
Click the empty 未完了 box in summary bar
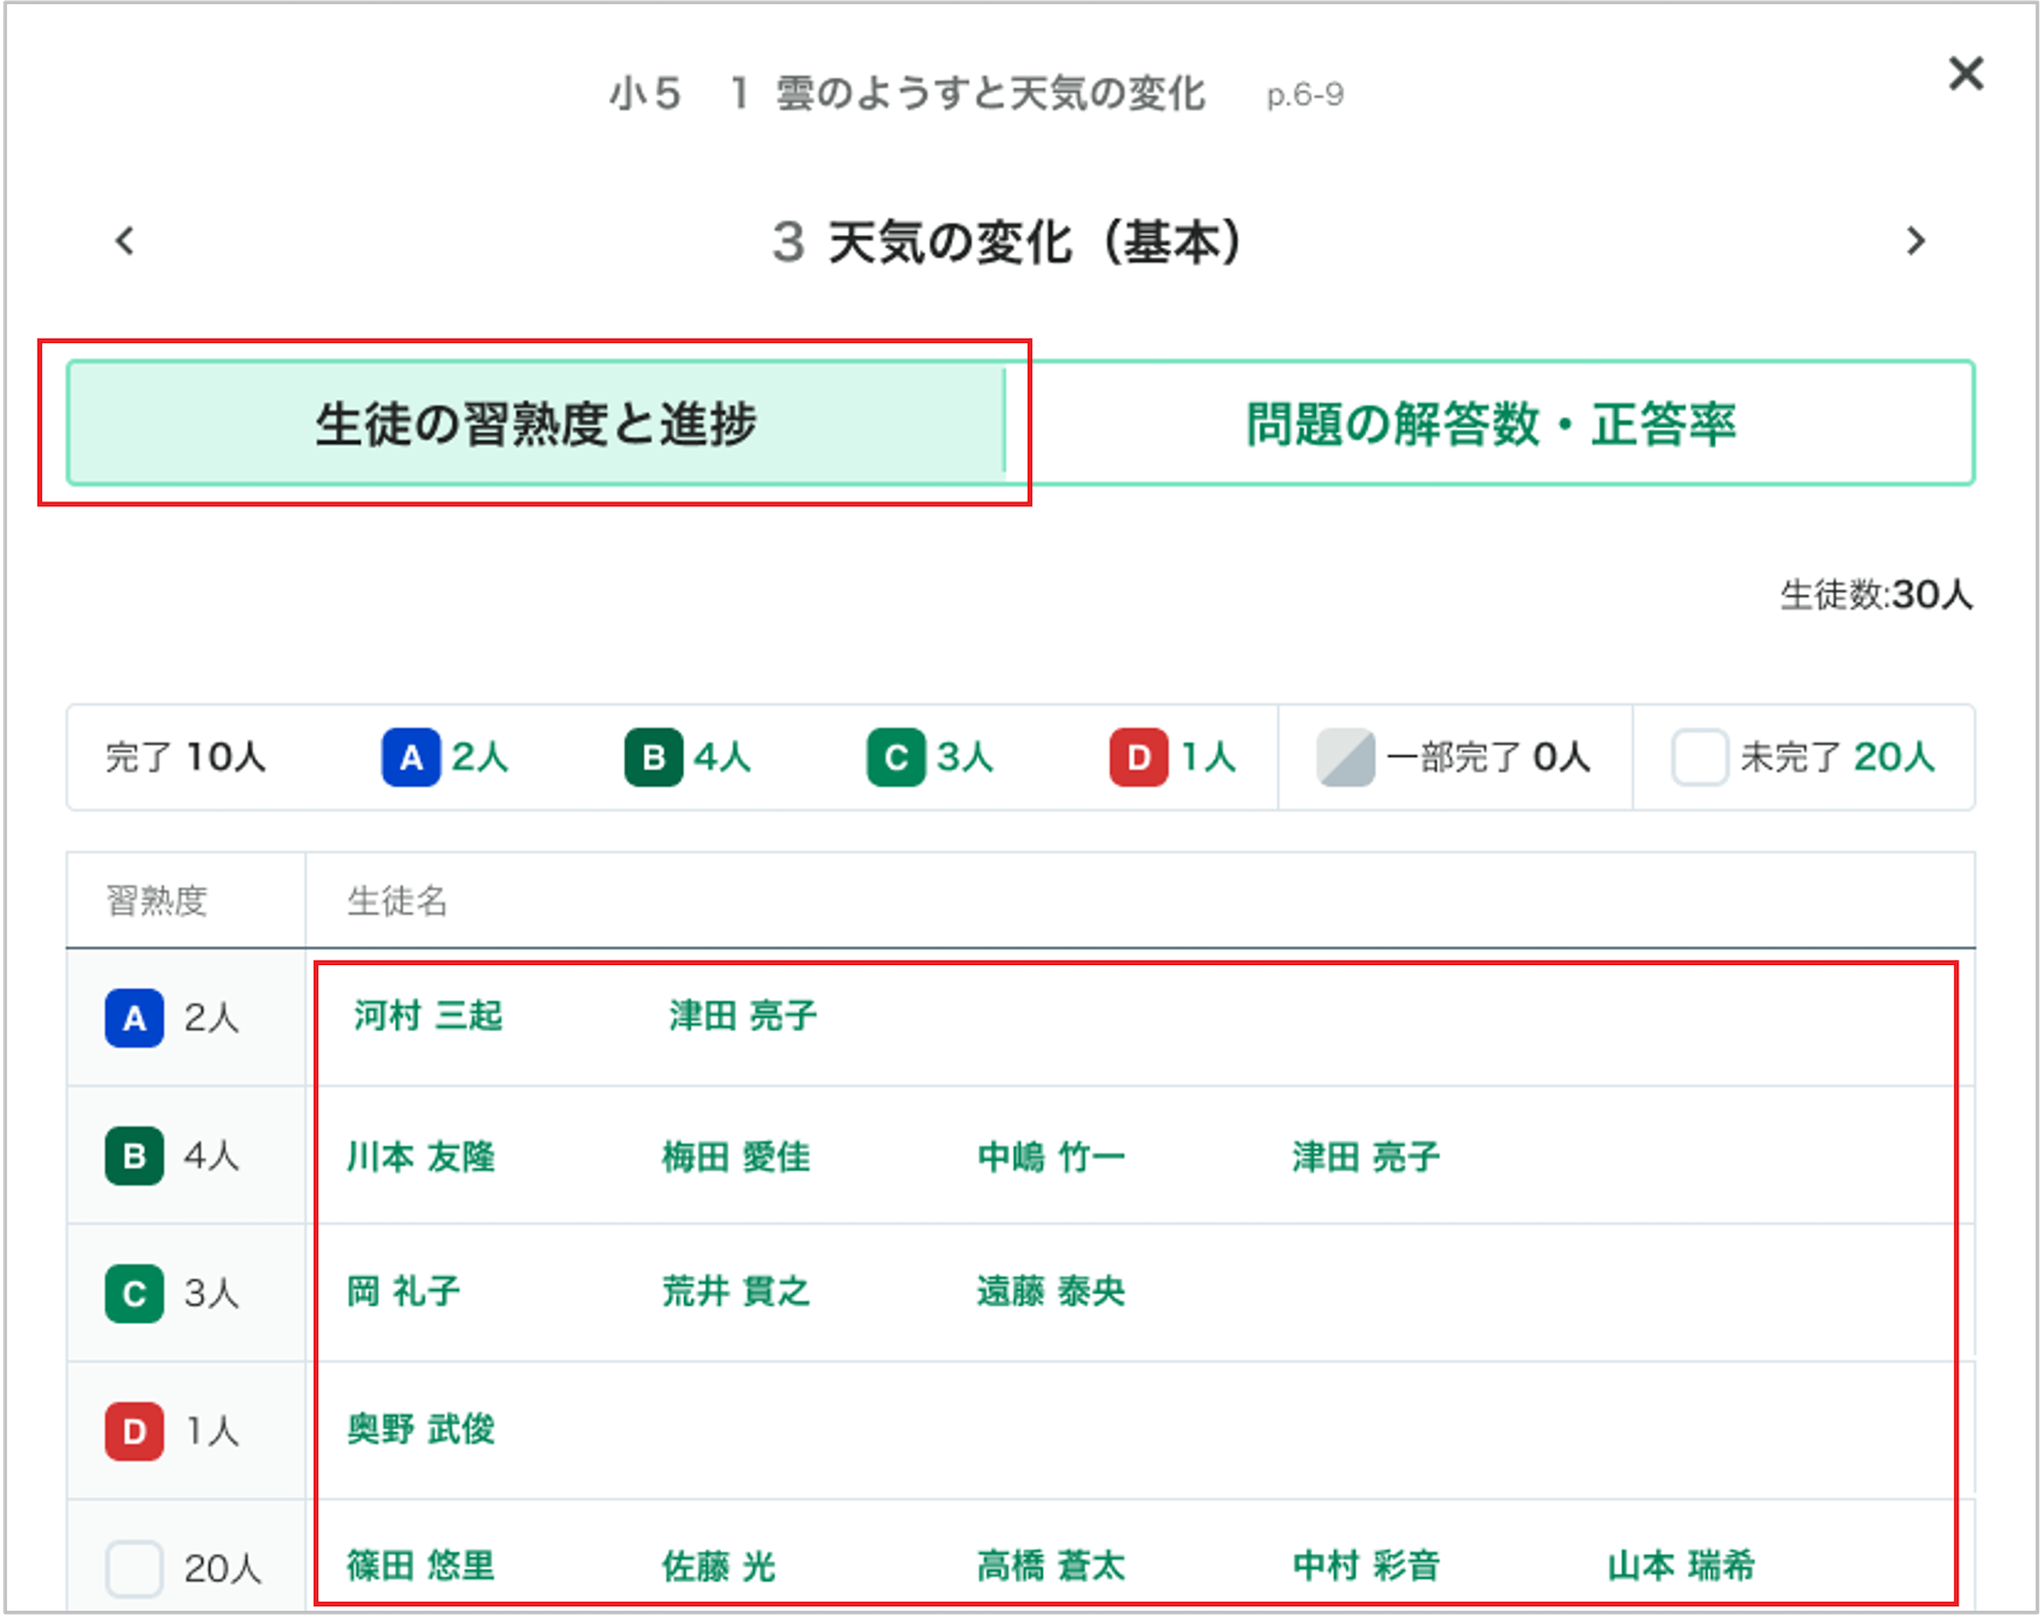1700,758
